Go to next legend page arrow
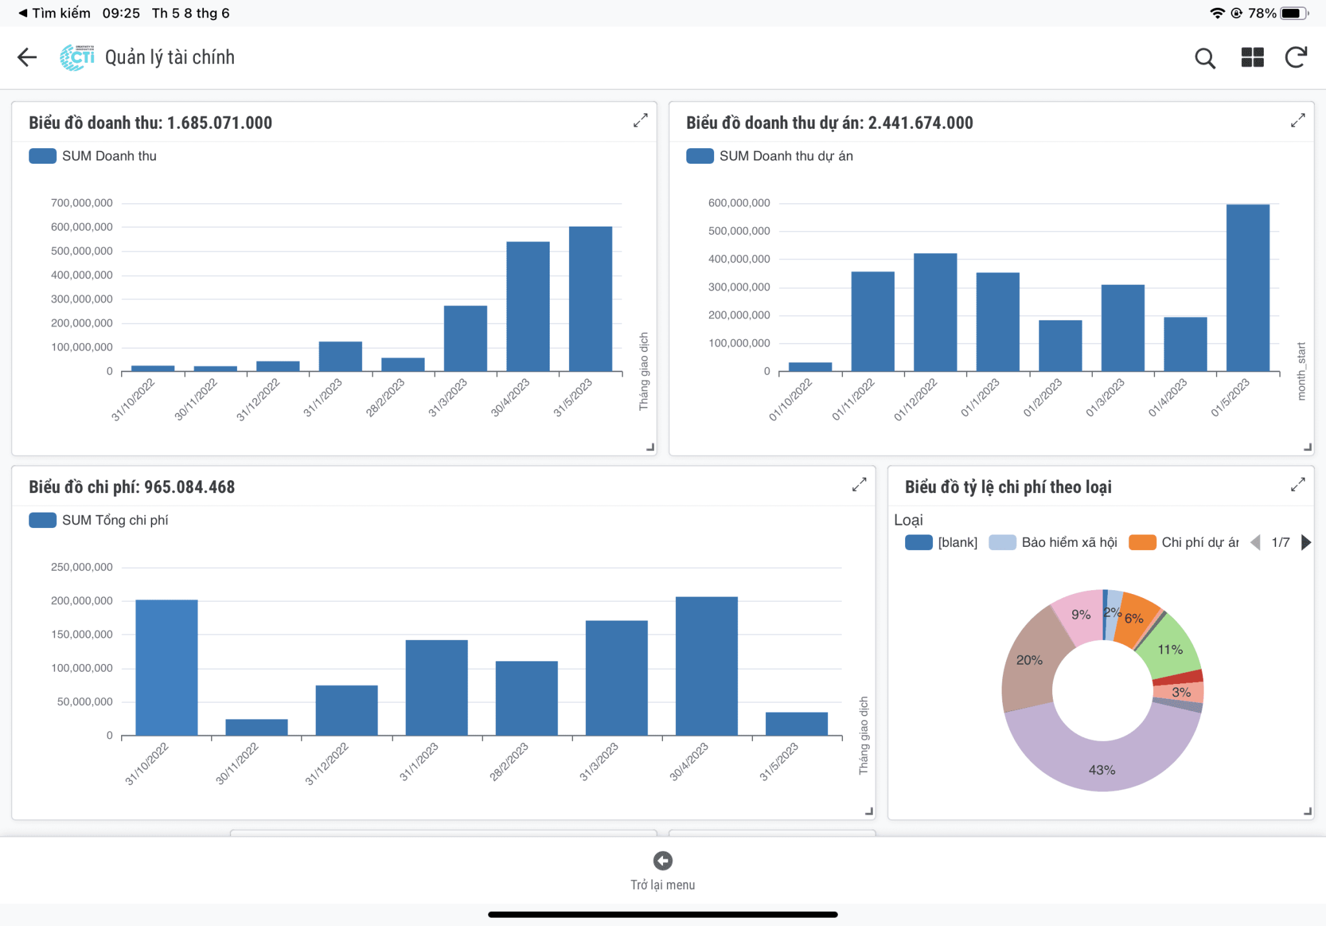 (1306, 542)
